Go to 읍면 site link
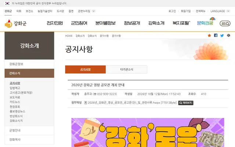Image resolution: width=235 pixels, height=147 pixels. point(71,11)
